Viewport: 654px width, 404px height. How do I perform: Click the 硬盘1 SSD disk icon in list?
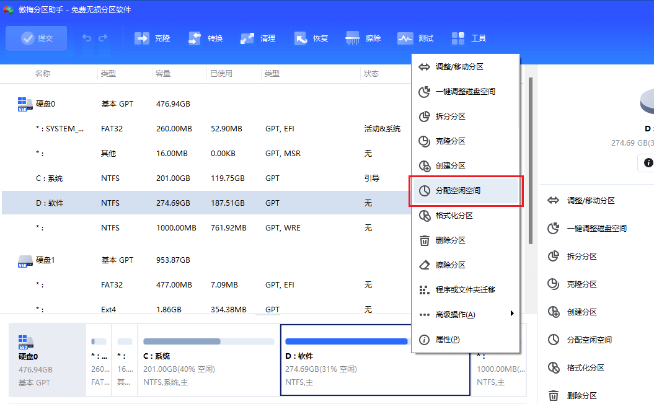pos(25,261)
